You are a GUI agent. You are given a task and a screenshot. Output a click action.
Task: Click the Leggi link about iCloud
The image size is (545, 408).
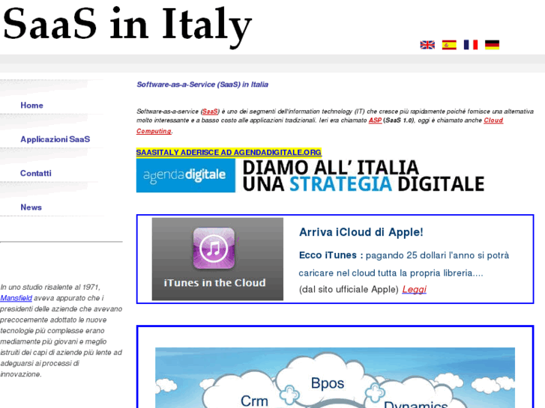[x=414, y=289]
